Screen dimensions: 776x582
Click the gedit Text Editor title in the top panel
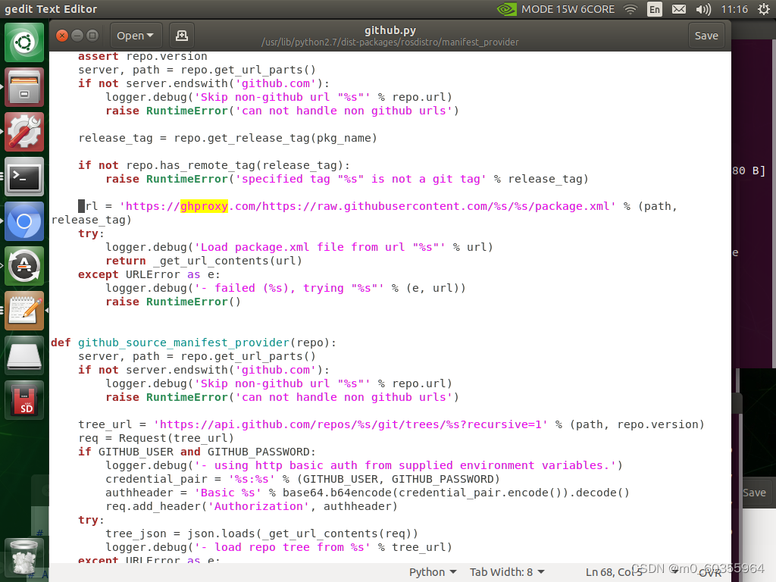(x=51, y=9)
